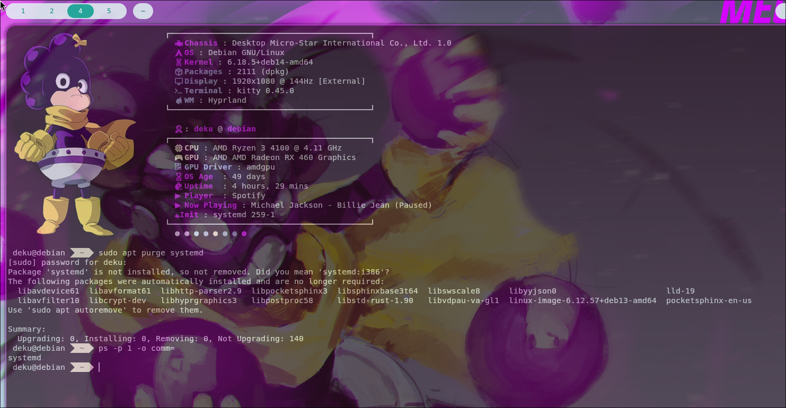Click the GPU Driver row icon
This screenshot has height=408, width=786.
[x=179, y=167]
